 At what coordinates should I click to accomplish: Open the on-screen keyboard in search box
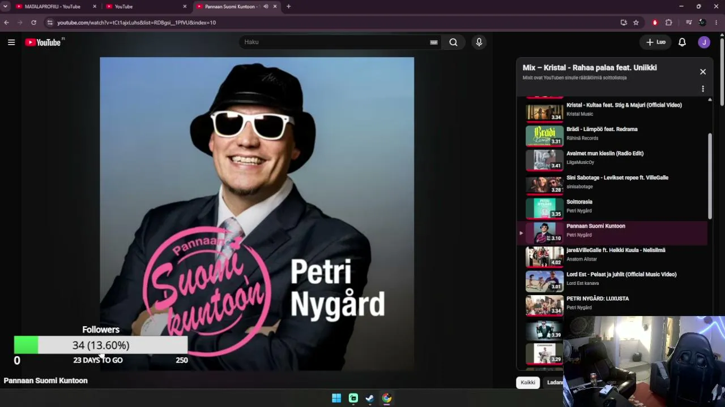pyautogui.click(x=434, y=42)
